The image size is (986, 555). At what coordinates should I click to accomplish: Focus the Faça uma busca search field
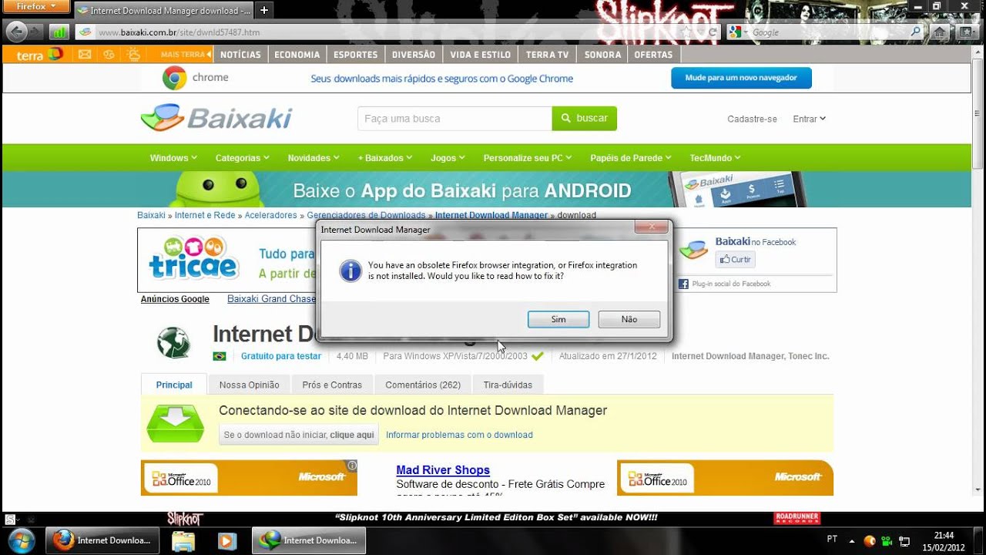click(454, 119)
